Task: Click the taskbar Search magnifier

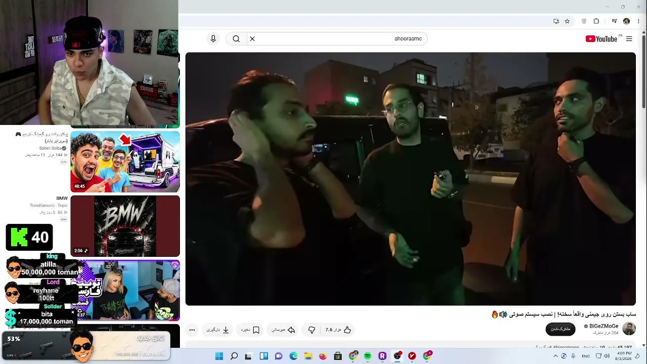Action: click(234, 356)
